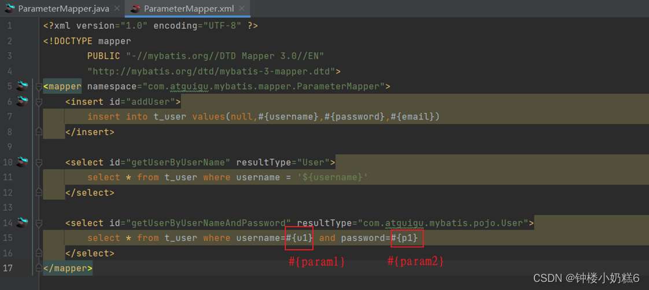This screenshot has height=290, width=649.
Task: Click the <!DOCTYPE mapper declaration
Action: 87,41
